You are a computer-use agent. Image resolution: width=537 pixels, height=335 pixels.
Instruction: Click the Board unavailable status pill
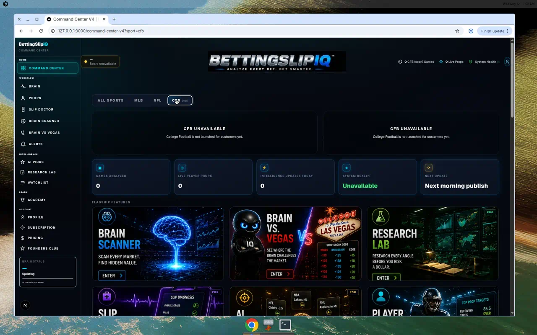click(x=100, y=62)
